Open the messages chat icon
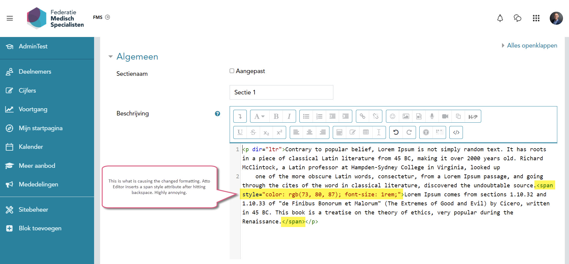This screenshot has width=569, height=264. coord(517,18)
